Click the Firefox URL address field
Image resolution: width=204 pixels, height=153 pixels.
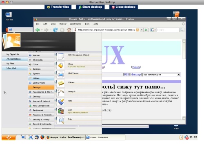point(106,30)
